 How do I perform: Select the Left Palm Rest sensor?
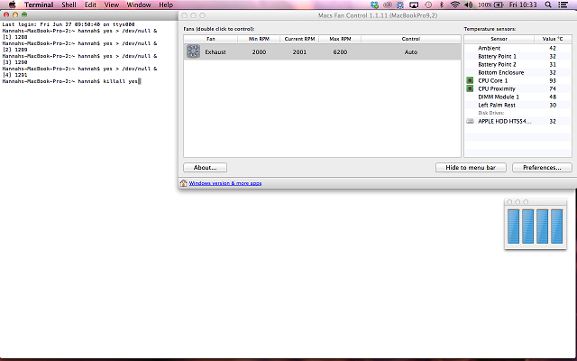point(497,105)
